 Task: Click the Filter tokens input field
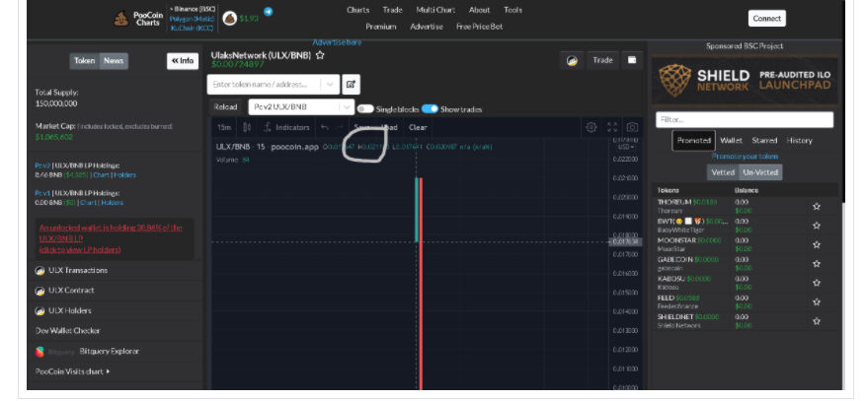coord(745,119)
